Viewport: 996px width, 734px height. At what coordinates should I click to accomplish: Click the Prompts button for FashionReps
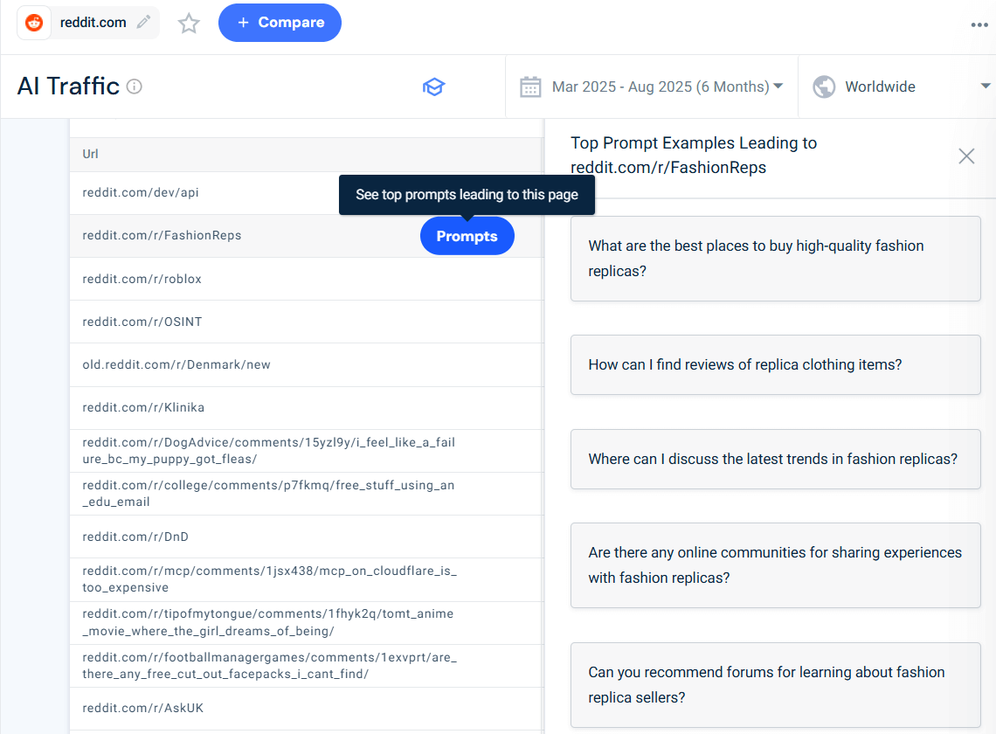point(467,236)
